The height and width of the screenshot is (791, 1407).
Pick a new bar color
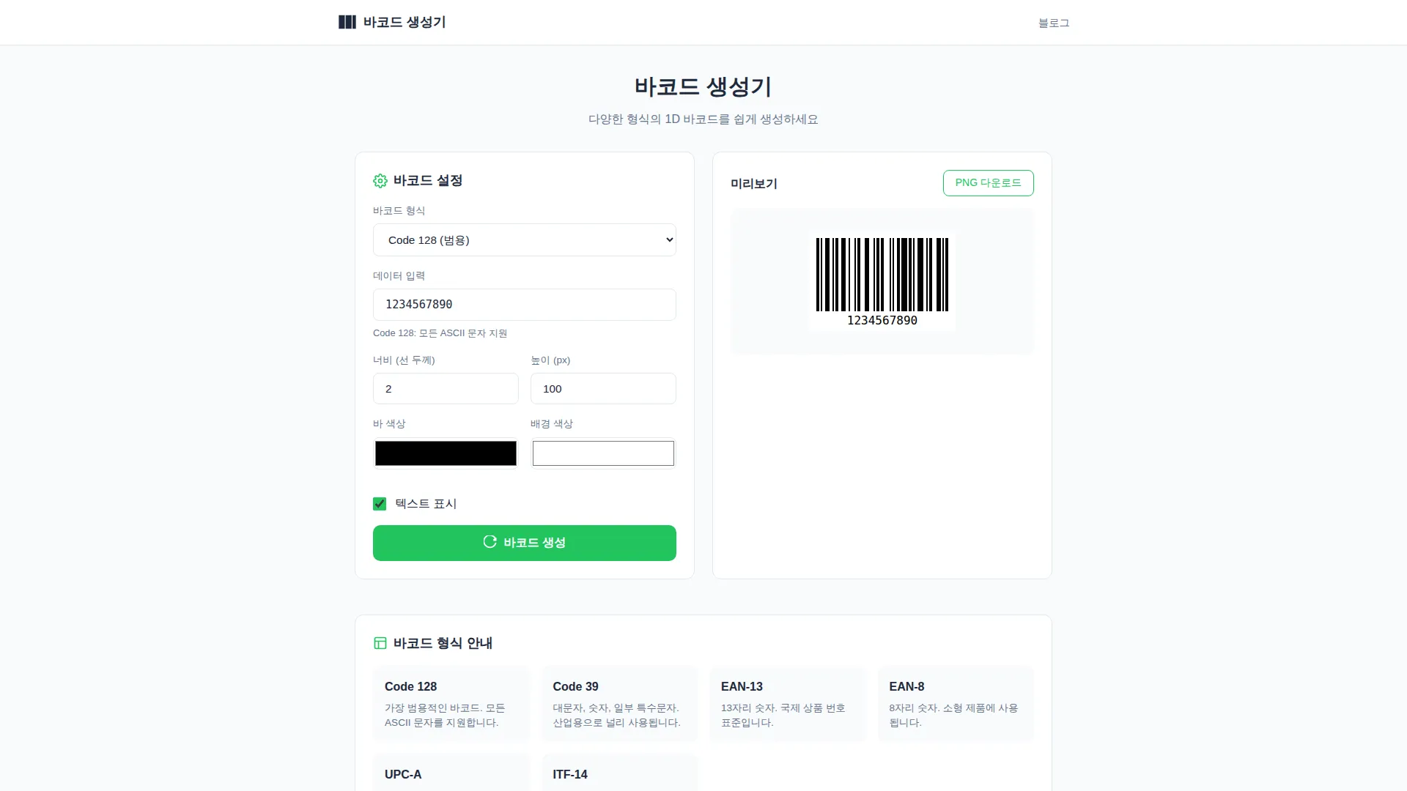coord(445,453)
